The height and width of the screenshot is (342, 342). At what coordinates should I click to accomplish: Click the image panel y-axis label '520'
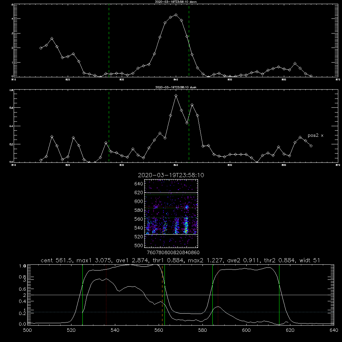[139, 237]
